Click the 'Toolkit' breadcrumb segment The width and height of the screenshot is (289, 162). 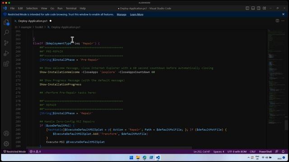click(39, 27)
